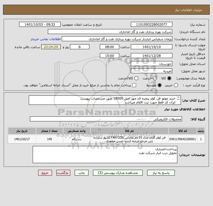Select the متوسط purchase type radio
This screenshot has height=206, width=213.
click(160, 85)
